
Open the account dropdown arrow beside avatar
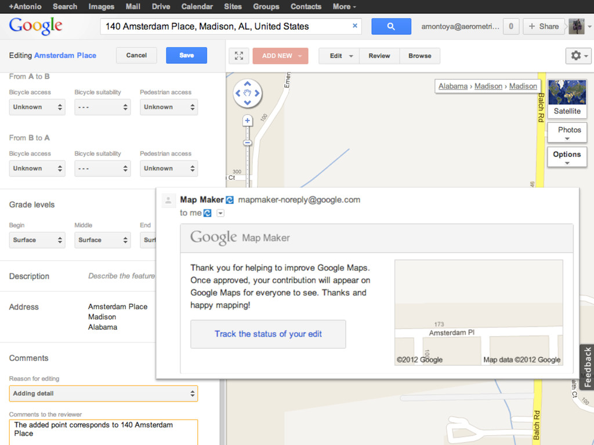coord(589,27)
